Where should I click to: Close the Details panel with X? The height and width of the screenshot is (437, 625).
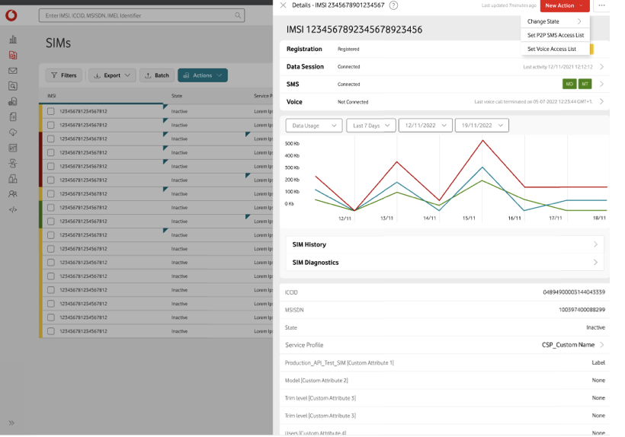tap(283, 5)
